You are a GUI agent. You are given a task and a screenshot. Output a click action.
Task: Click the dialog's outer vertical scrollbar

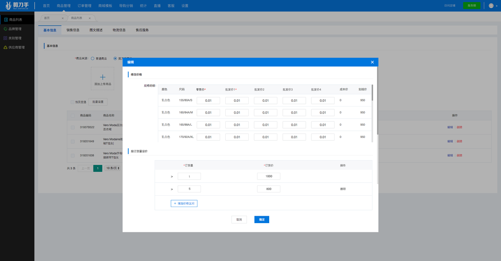pyautogui.click(x=377, y=100)
